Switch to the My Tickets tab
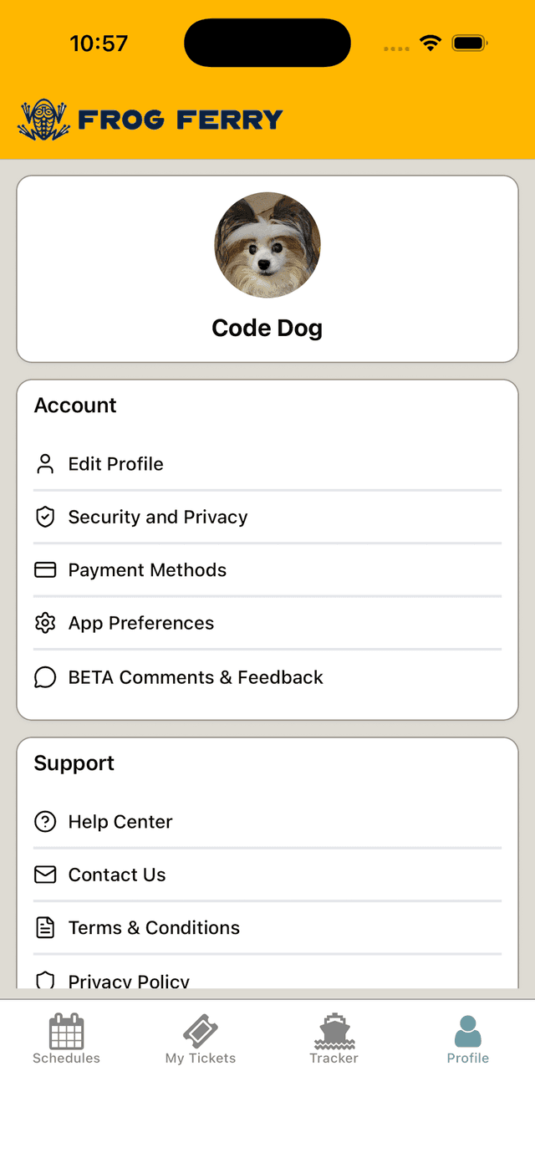Screen dimensions: 535x1158 click(x=200, y=1037)
